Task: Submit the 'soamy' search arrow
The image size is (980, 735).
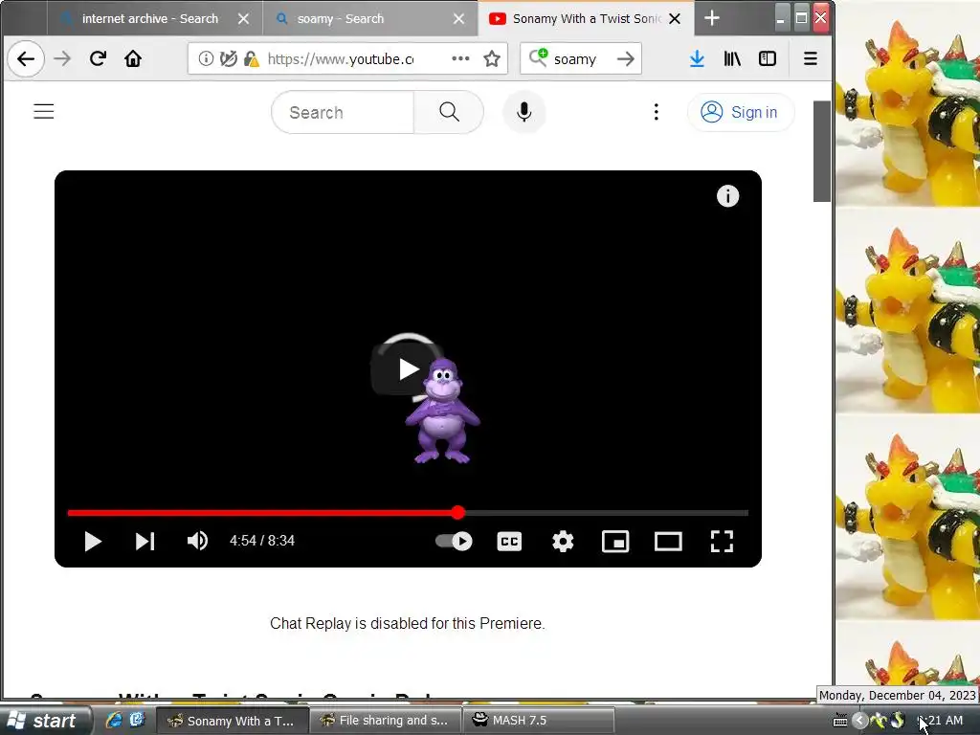Action: [x=625, y=58]
